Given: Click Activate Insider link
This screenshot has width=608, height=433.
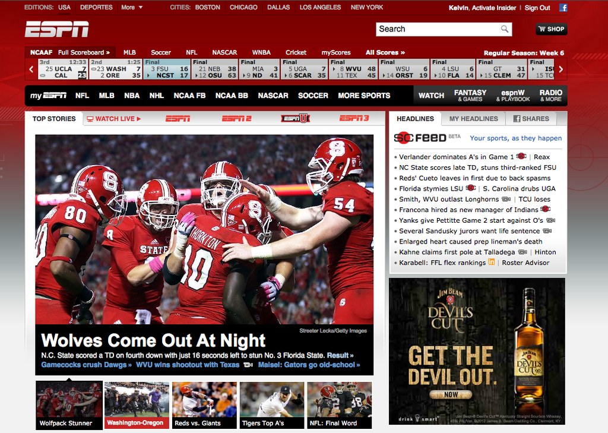Looking at the screenshot, I should (x=494, y=8).
